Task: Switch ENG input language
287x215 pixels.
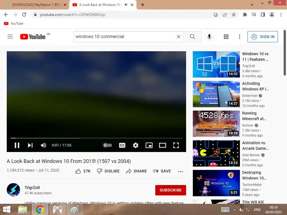Action: click(x=257, y=209)
